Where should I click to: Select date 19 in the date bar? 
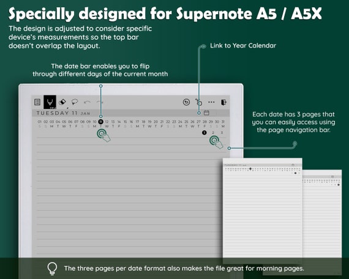tap(150, 122)
